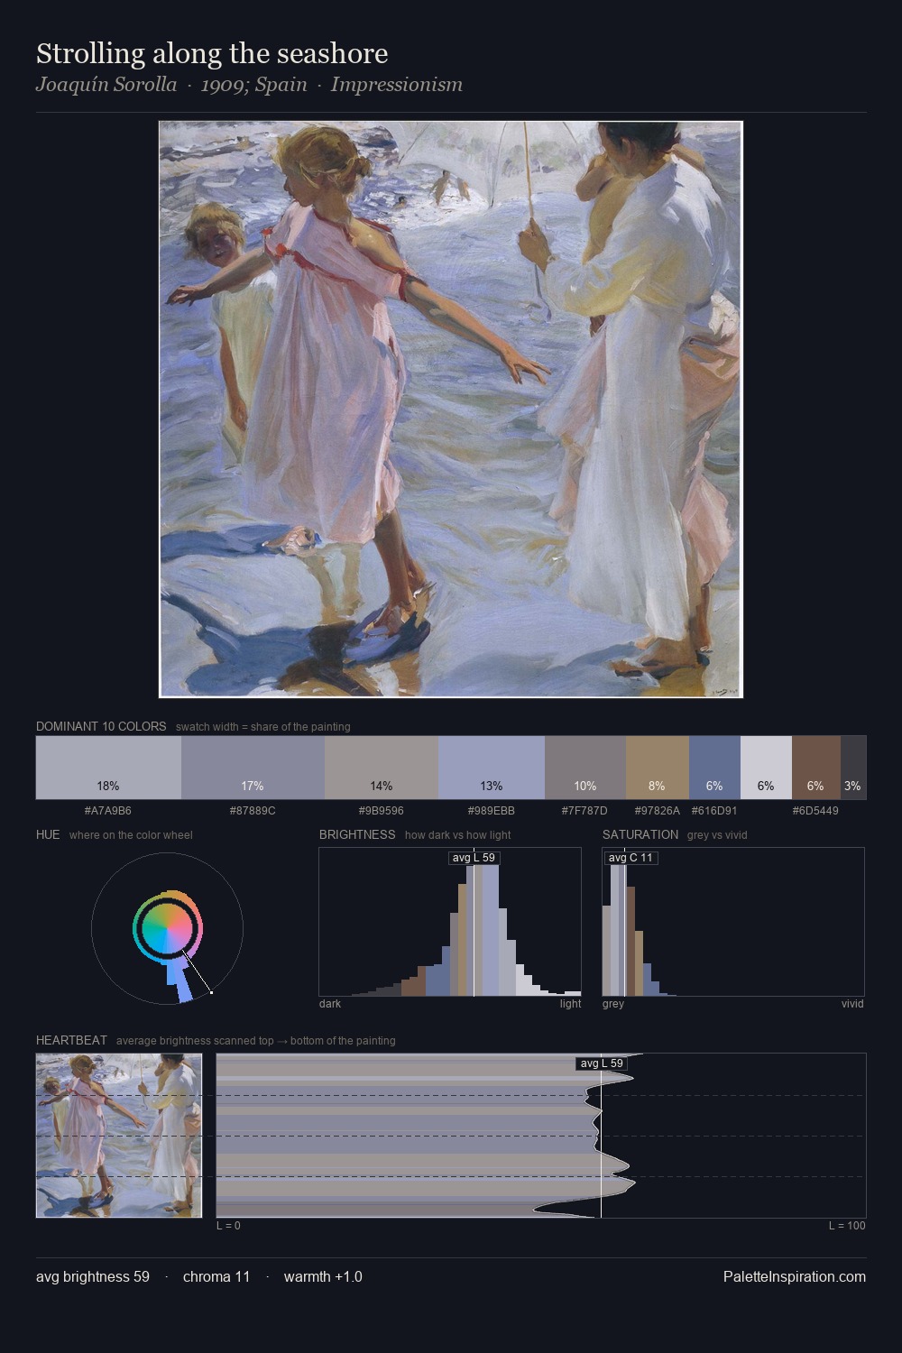Viewport: 902px width, 1353px height.
Task: Click the hex label #7F787D
Action: point(585,811)
